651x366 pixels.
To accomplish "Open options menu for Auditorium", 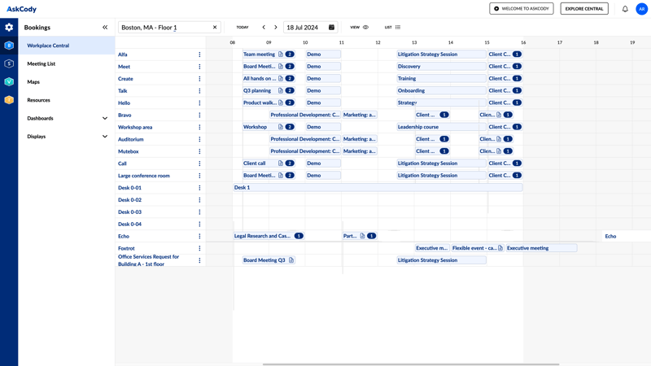I will [x=199, y=139].
